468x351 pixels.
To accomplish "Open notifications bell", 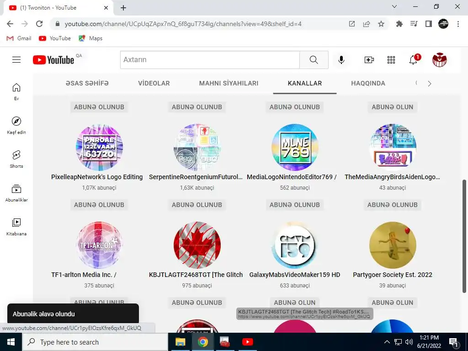I will click(413, 60).
